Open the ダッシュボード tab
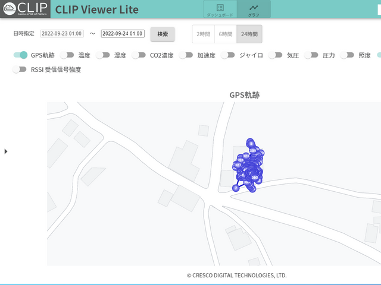The height and width of the screenshot is (285, 381). (x=220, y=9)
